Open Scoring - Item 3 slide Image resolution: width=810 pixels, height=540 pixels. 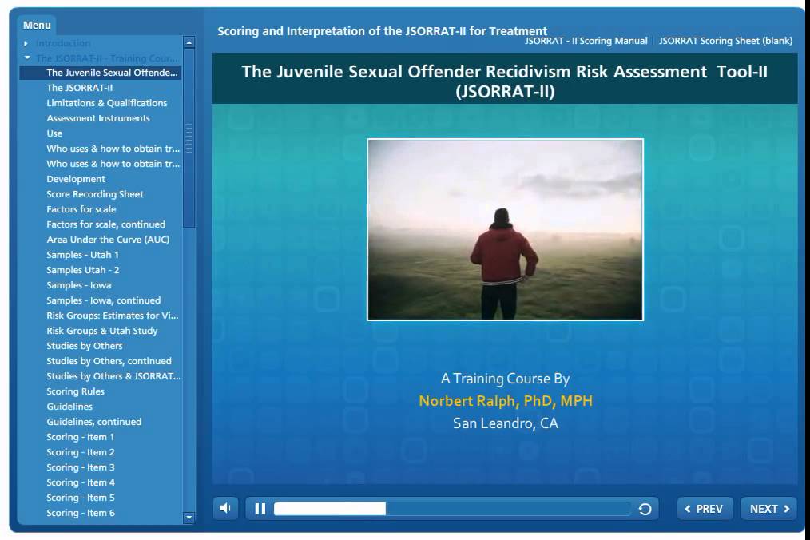click(x=81, y=467)
